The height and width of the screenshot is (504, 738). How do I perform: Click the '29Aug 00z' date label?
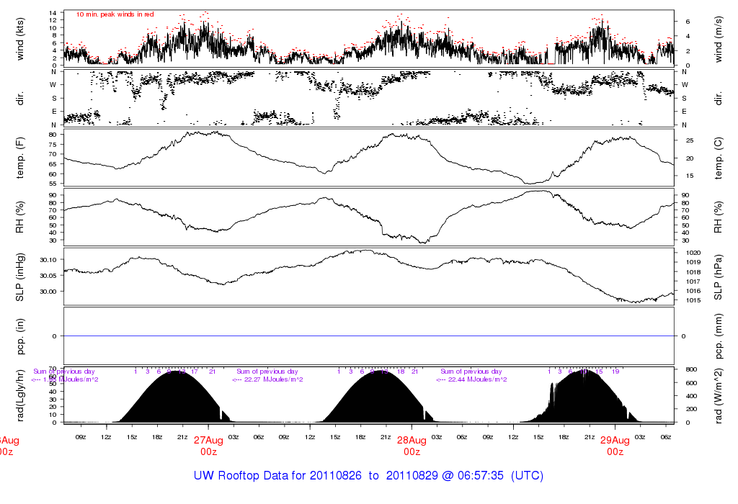pyautogui.click(x=615, y=446)
